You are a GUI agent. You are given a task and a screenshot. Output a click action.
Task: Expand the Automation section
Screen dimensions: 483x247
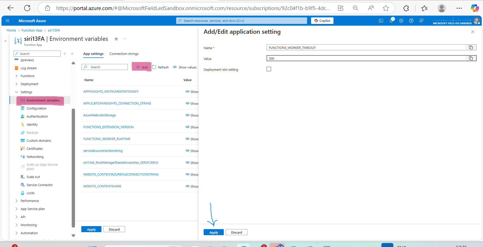pos(17,233)
